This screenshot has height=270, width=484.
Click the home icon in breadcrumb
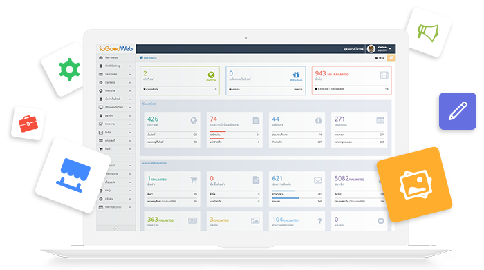pos(141,57)
